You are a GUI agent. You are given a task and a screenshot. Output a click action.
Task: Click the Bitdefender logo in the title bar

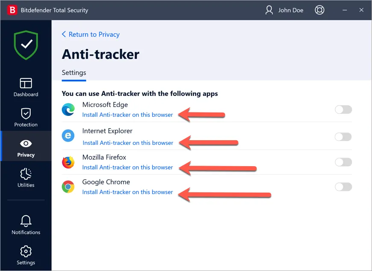[12, 9]
